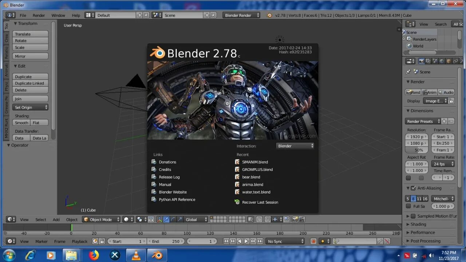Open the No Sync dropdown
Image resolution: width=466 pixels, height=262 pixels.
coord(285,241)
